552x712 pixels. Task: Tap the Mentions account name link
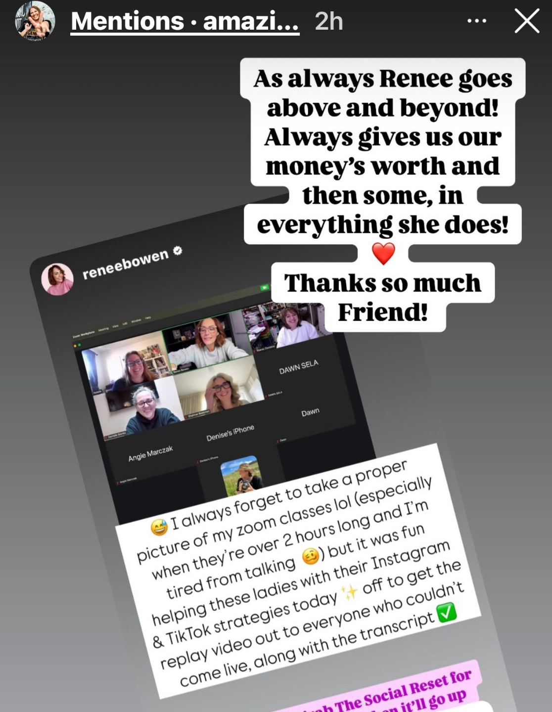pos(185,21)
